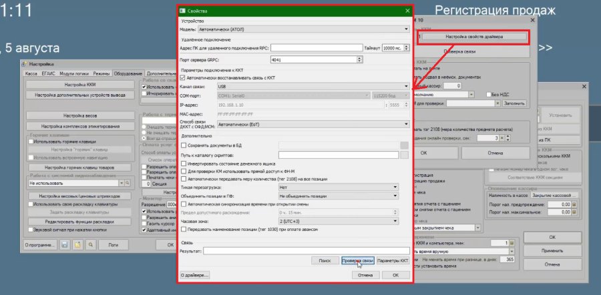Switch to the ЕГАИС tab
The image size is (601, 295).
point(47,73)
